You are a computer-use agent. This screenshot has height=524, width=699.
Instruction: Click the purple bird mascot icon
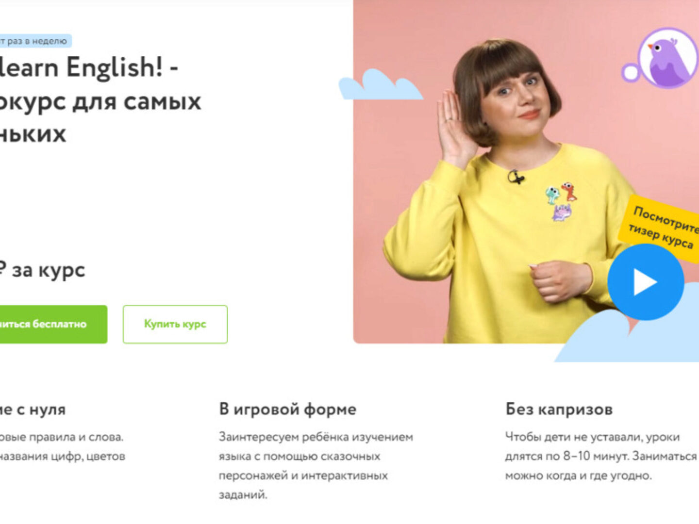(x=668, y=58)
